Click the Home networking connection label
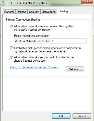This screenshot has width=94, height=121. [x=32, y=36]
